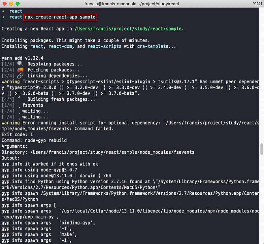Click the truck emoji beside Fetching packages
Screen dimensions: 264x244
(20, 70)
